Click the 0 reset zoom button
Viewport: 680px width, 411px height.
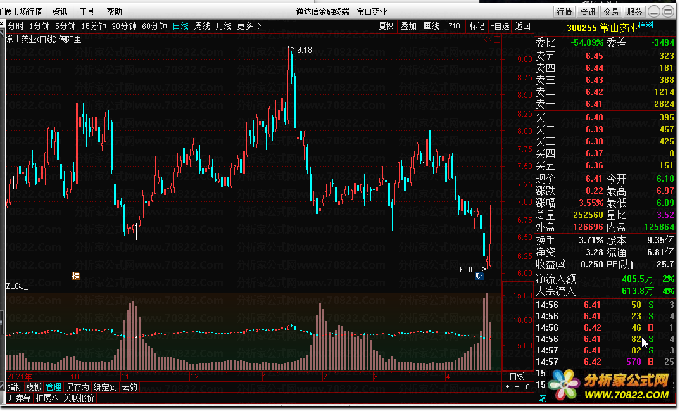(527, 387)
